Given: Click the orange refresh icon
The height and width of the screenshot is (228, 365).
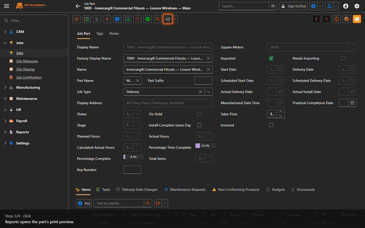Looking at the screenshot, I should point(337,19).
